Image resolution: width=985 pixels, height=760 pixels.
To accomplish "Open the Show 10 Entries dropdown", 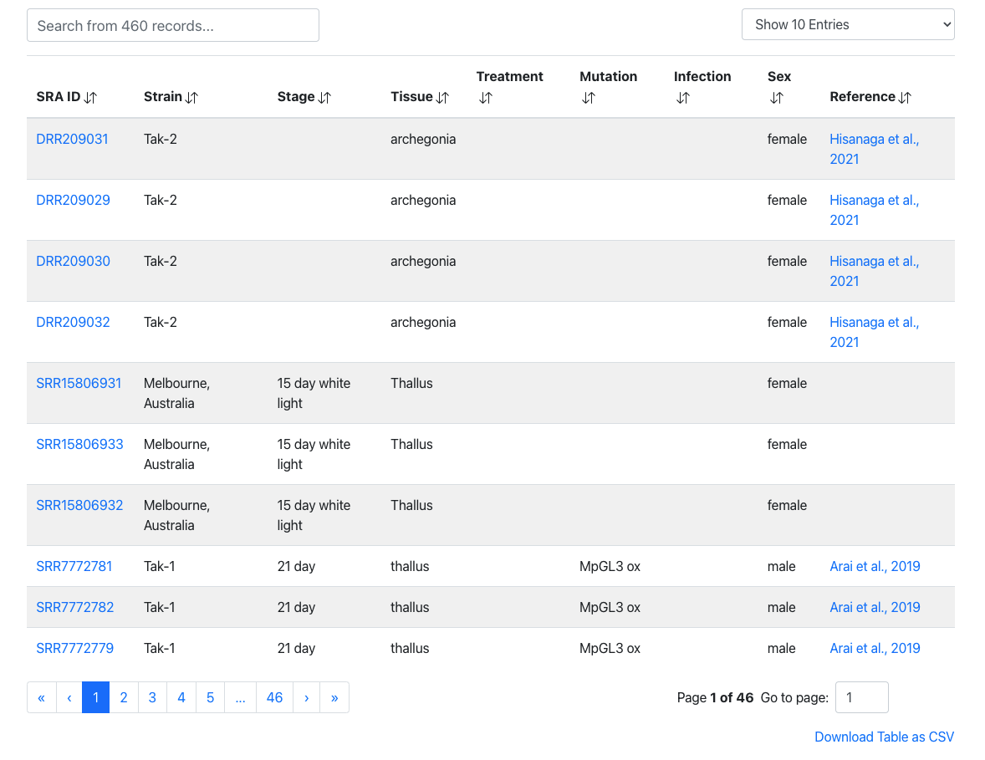I will [847, 24].
